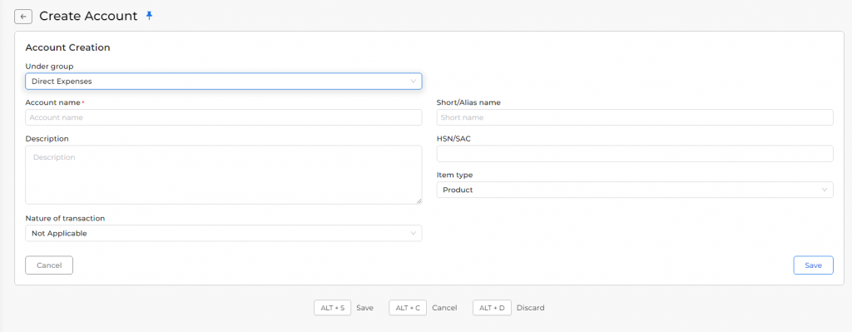Open the Under group dropdown
852x332 pixels.
coord(223,82)
